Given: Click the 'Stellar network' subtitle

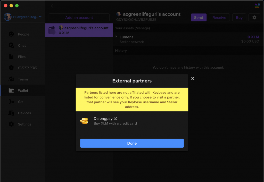Looking at the screenshot, I should (132, 42).
